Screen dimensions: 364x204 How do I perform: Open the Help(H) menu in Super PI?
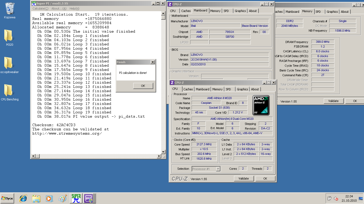click(74, 8)
